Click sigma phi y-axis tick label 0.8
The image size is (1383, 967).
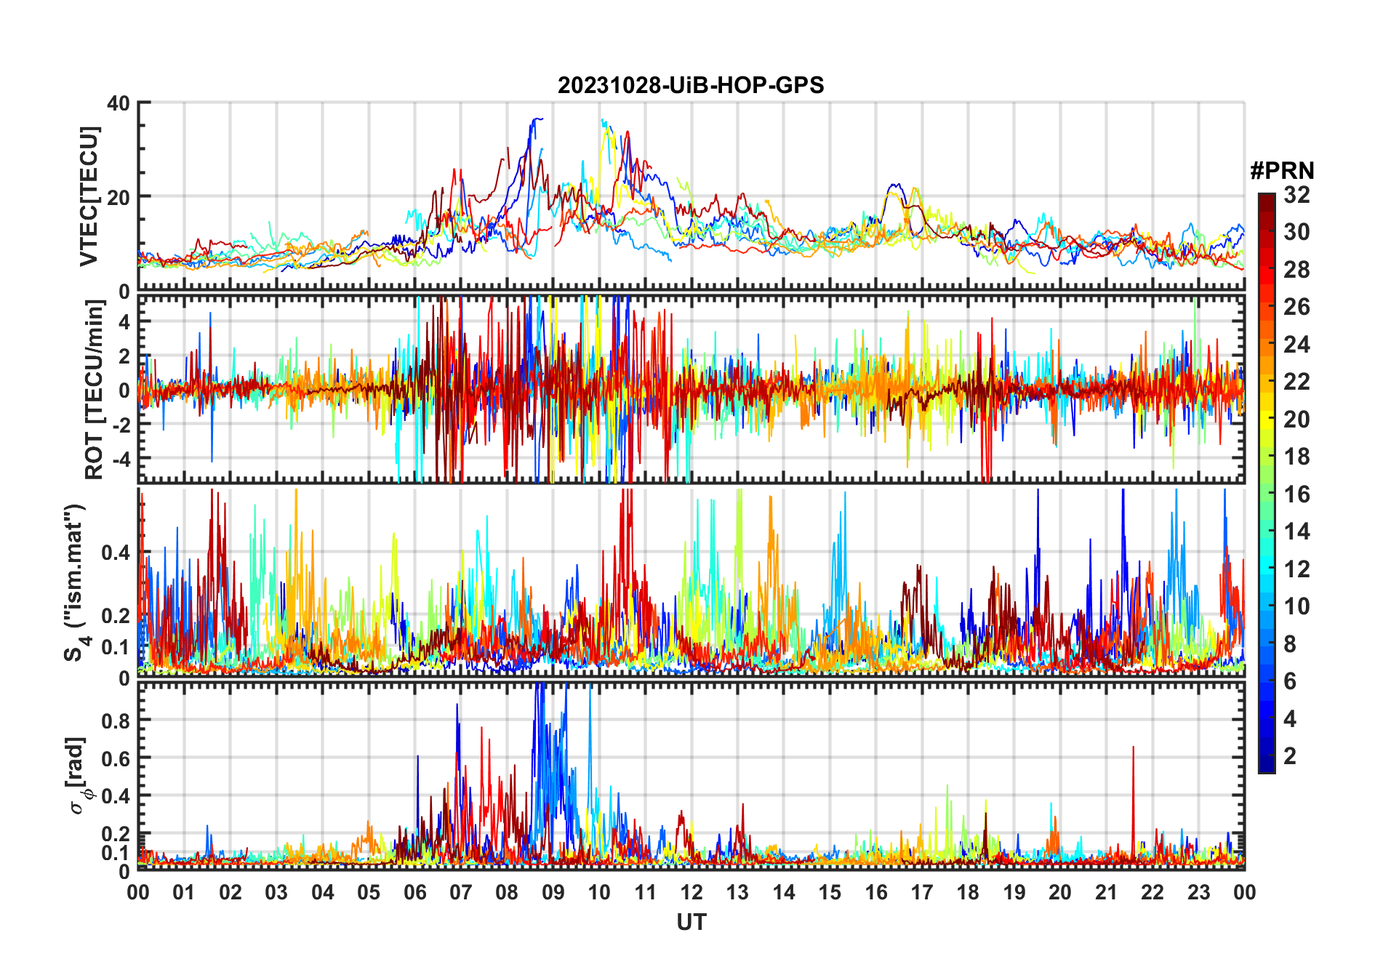pos(115,721)
